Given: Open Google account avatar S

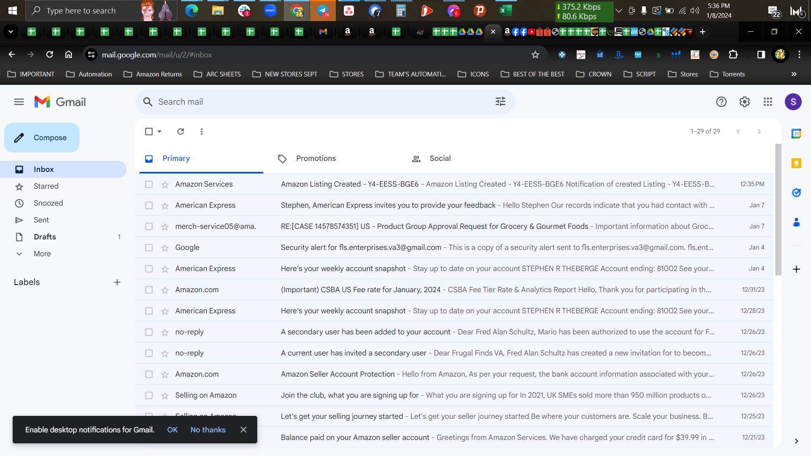Looking at the screenshot, I should point(793,102).
